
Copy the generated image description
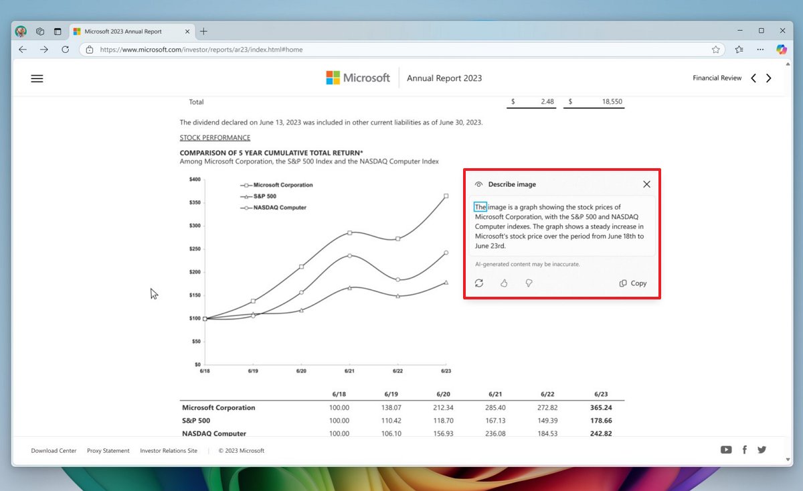(x=632, y=283)
